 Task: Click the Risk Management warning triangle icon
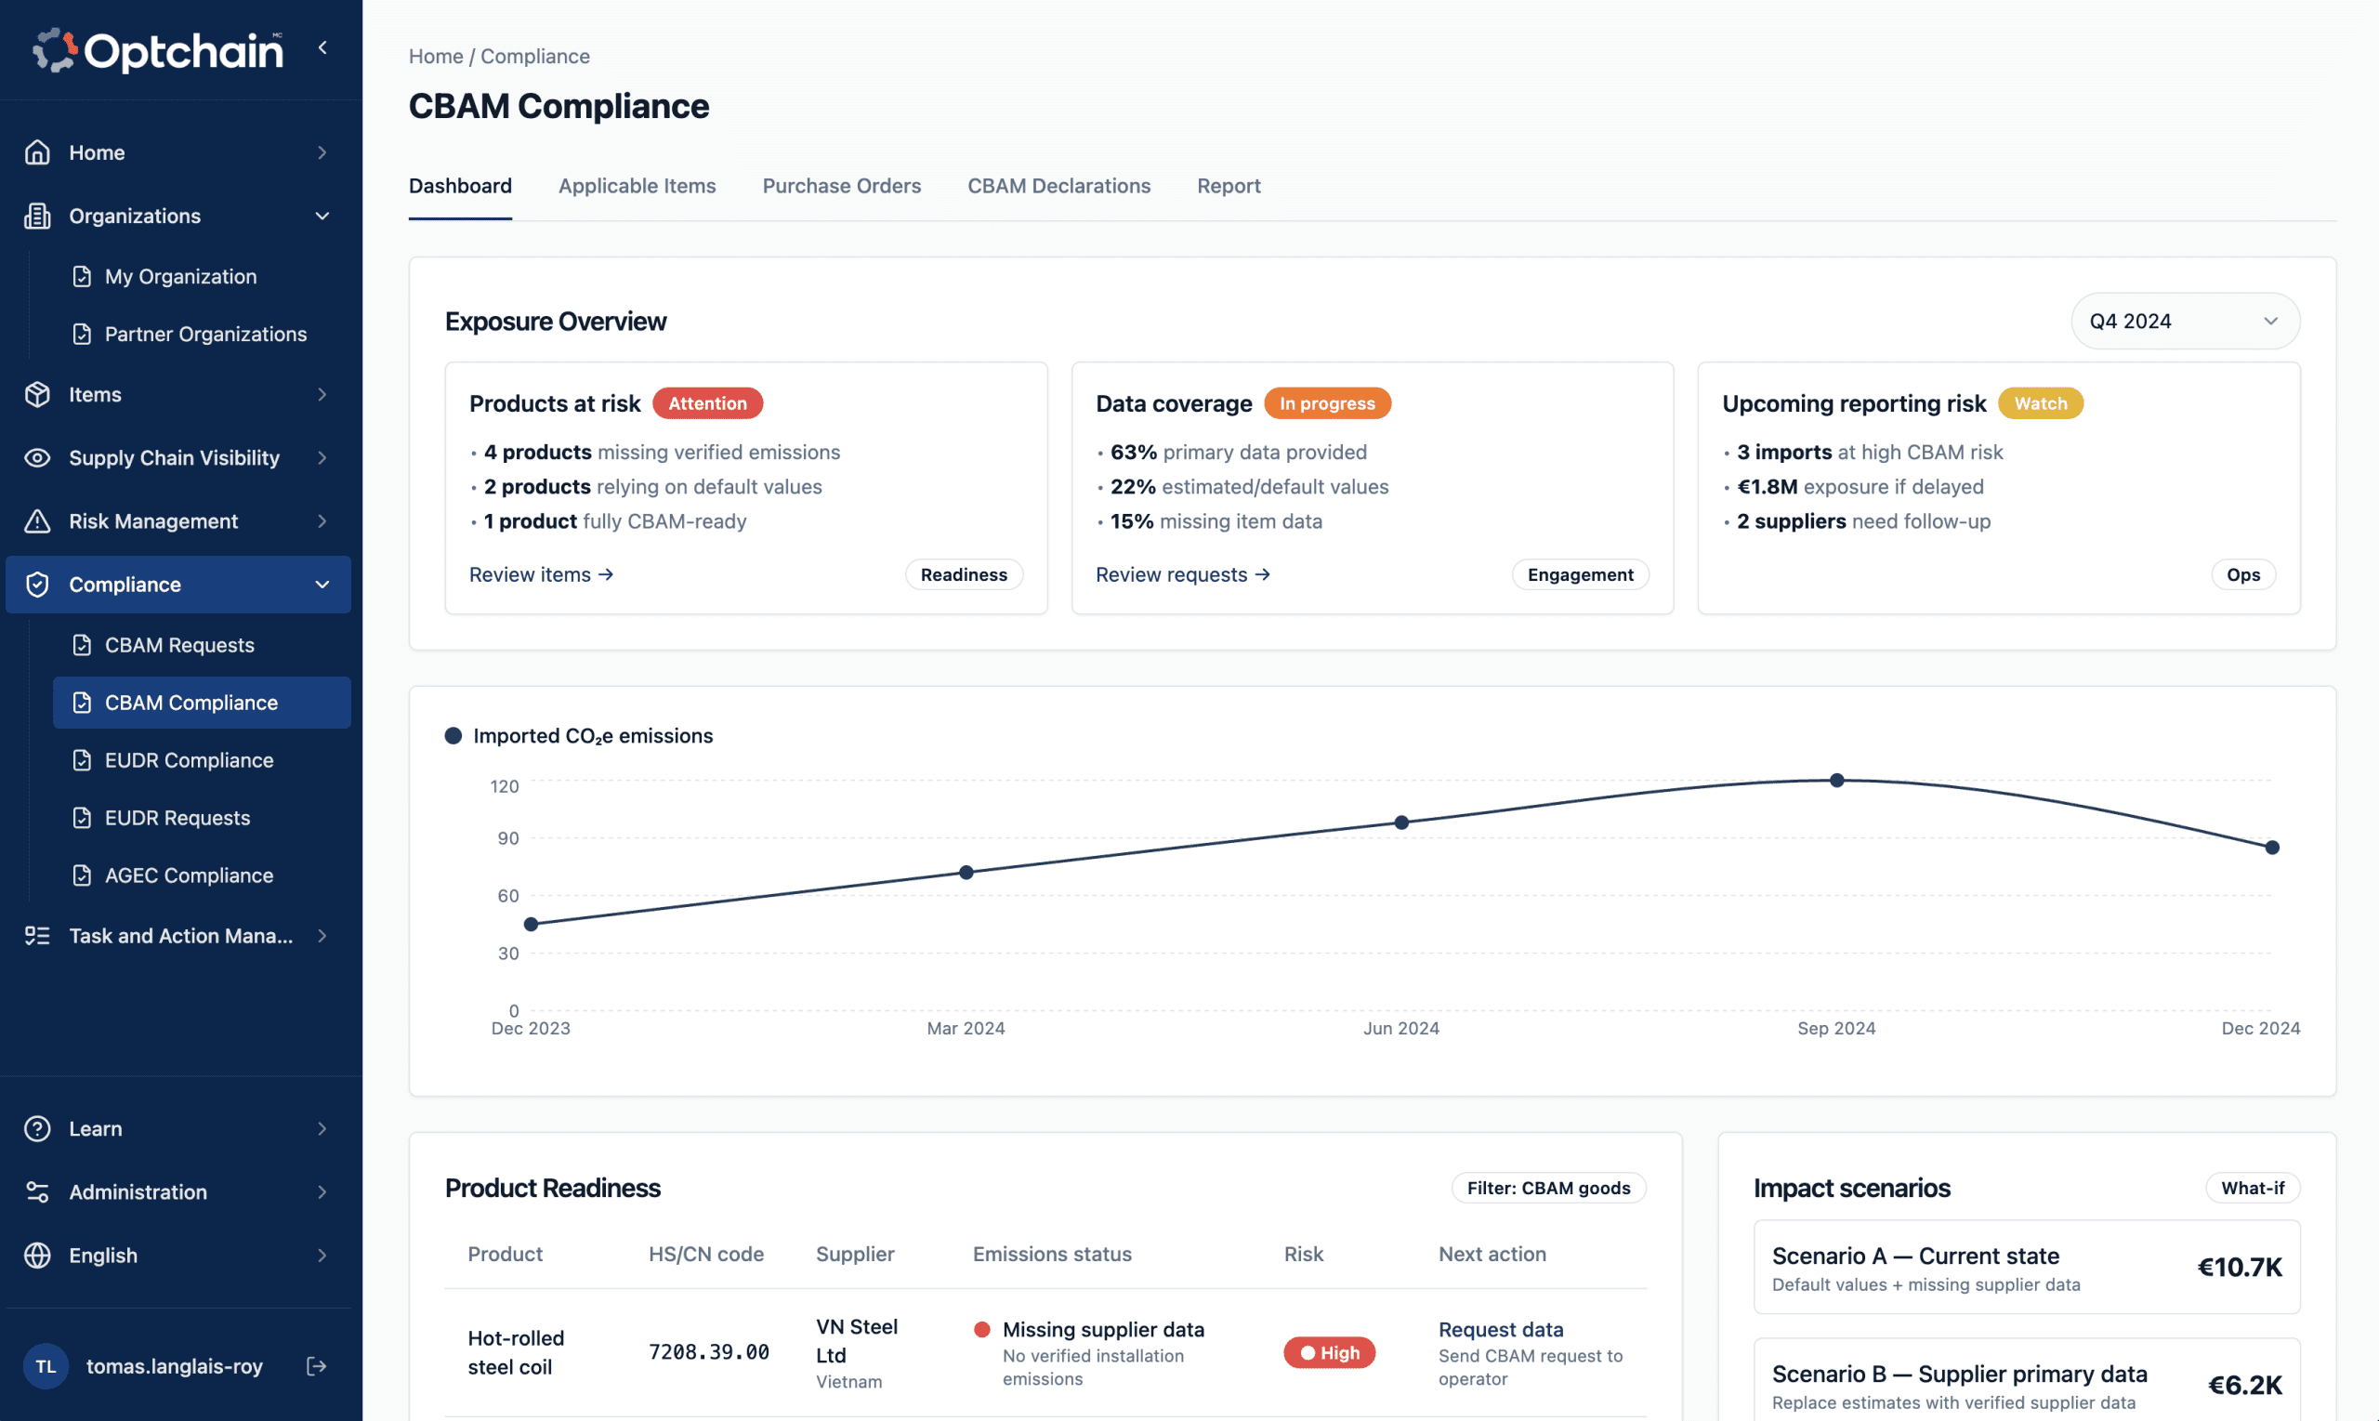click(x=37, y=520)
